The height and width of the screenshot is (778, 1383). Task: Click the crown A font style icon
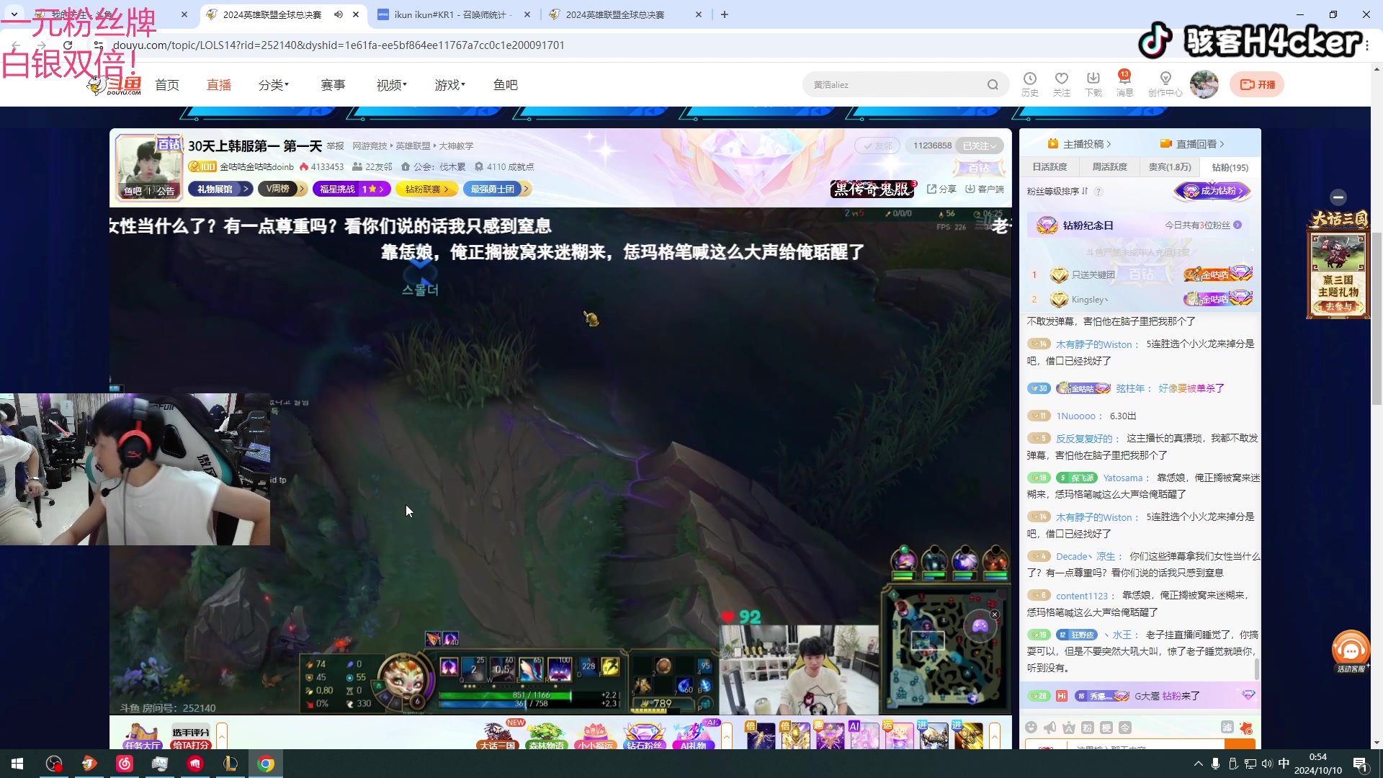(x=1069, y=728)
